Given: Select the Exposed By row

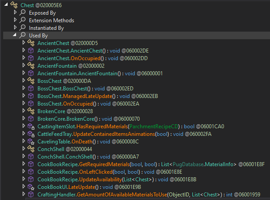Looking at the screenshot, I should pos(42,13).
